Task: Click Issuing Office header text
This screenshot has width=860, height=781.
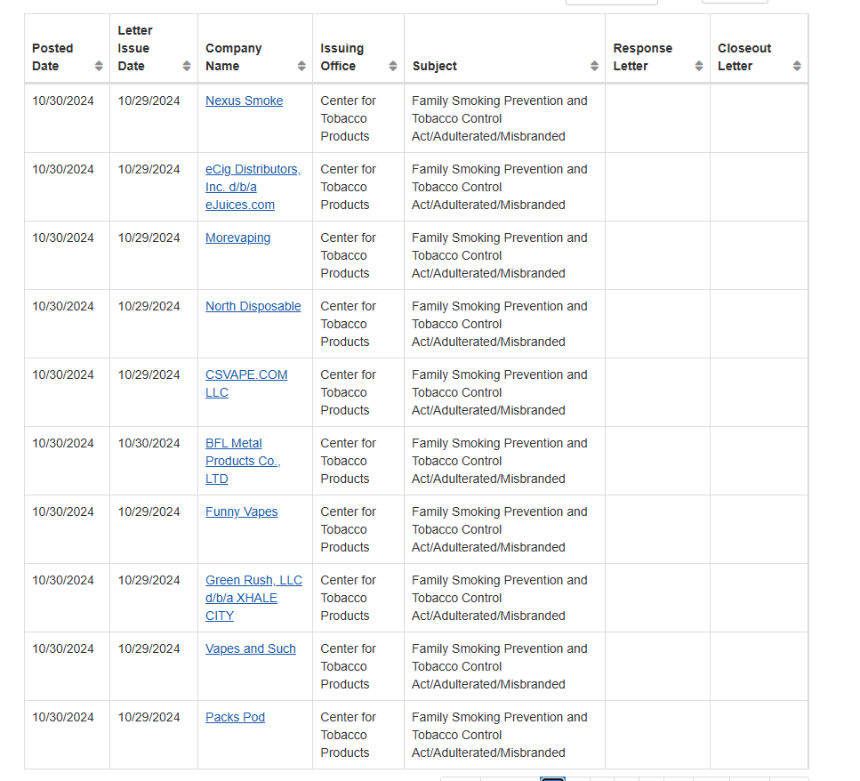Action: [342, 57]
